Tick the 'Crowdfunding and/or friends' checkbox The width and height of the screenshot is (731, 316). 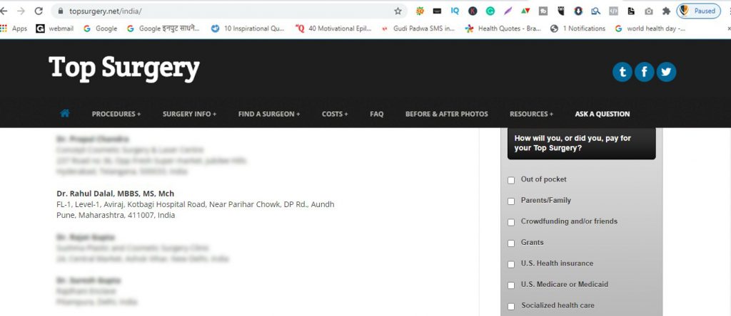[x=511, y=222]
